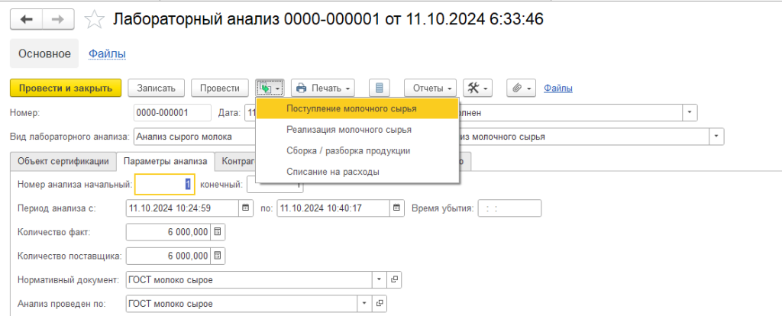The width and height of the screenshot is (782, 316).
Task: Click the back navigation arrow
Action: point(27,20)
